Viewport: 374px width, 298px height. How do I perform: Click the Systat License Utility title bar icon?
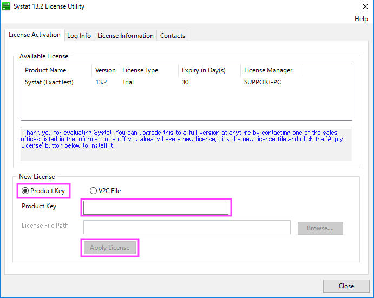click(6, 6)
